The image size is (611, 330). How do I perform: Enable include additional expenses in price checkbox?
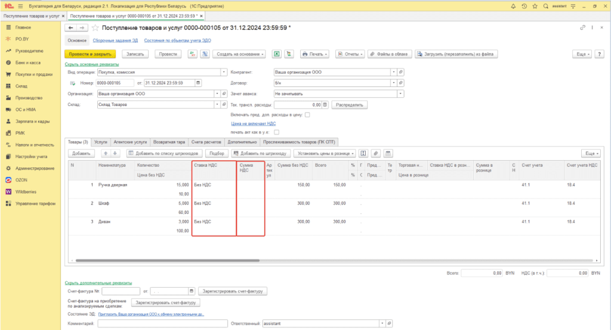[307, 114]
